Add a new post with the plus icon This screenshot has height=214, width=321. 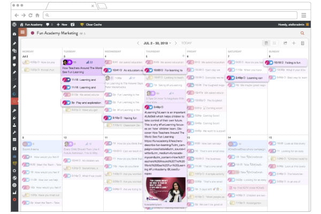pyautogui.click(x=294, y=43)
